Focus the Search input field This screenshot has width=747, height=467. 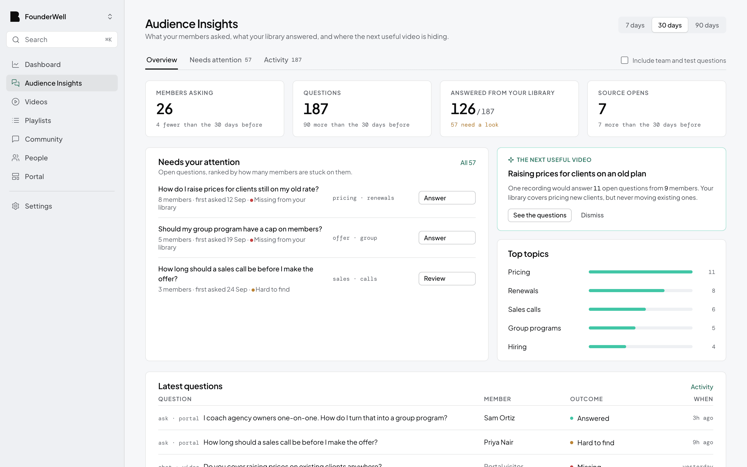point(62,39)
